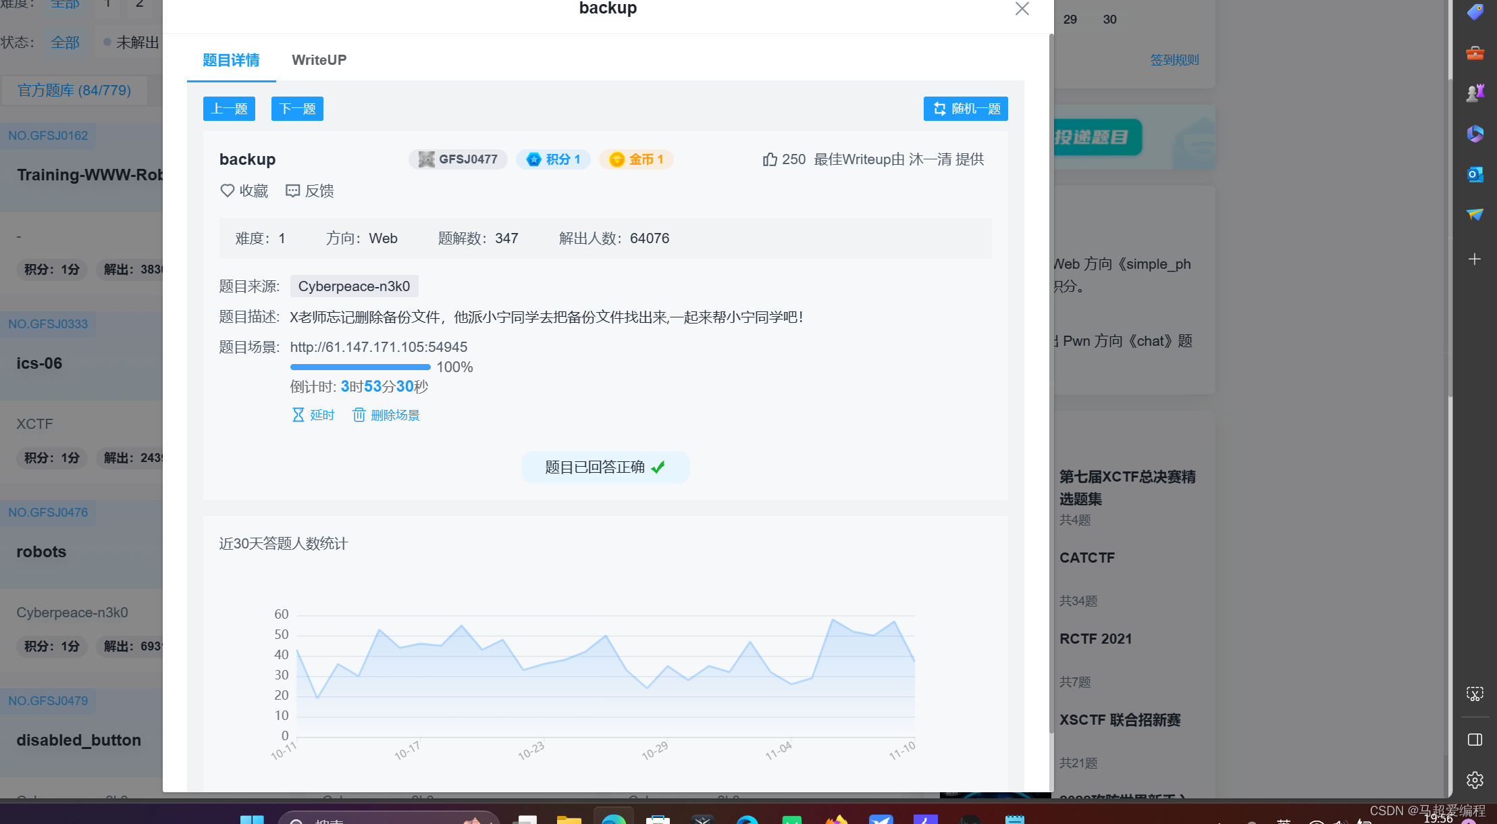Click the heart 收藏 favorite icon

point(227,190)
